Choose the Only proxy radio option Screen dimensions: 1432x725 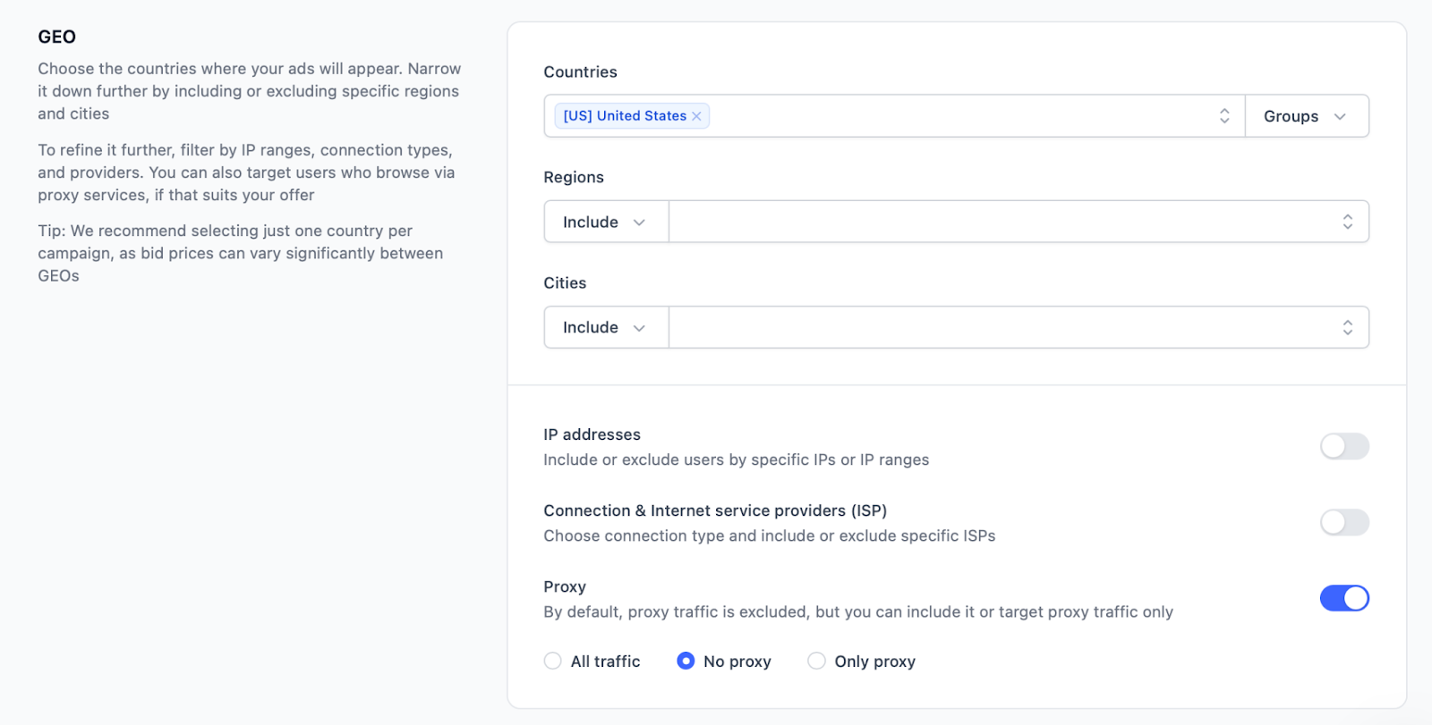coord(816,661)
